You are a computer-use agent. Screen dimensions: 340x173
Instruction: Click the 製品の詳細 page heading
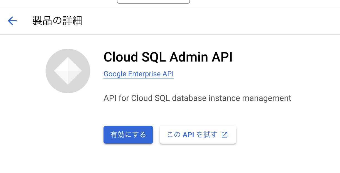point(57,21)
